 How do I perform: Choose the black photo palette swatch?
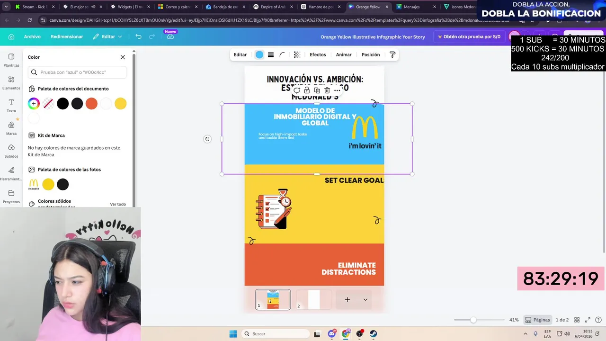(x=62, y=184)
